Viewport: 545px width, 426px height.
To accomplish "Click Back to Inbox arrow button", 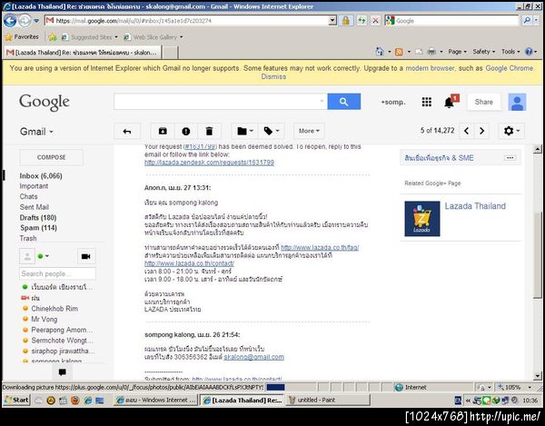I will 127,131.
